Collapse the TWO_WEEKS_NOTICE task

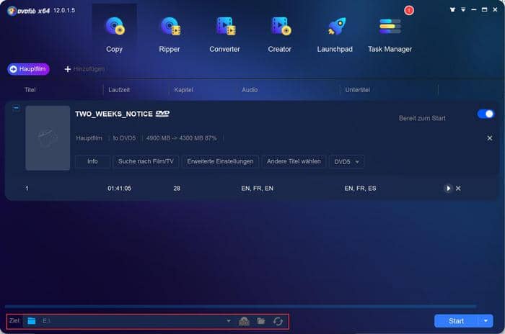point(16,108)
